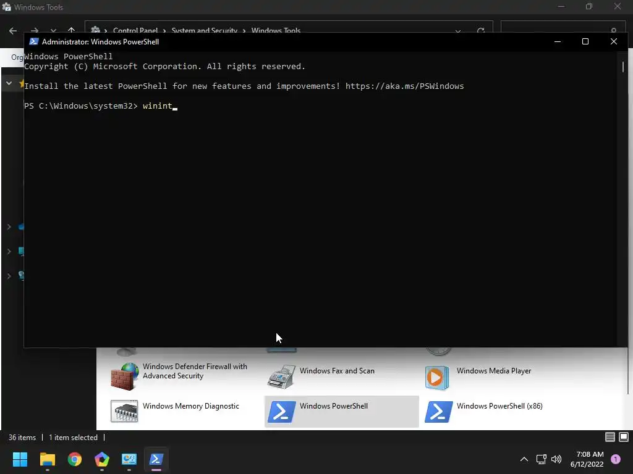Open address bar history dropdown
Screen dimensions: 633x474
tap(458, 31)
